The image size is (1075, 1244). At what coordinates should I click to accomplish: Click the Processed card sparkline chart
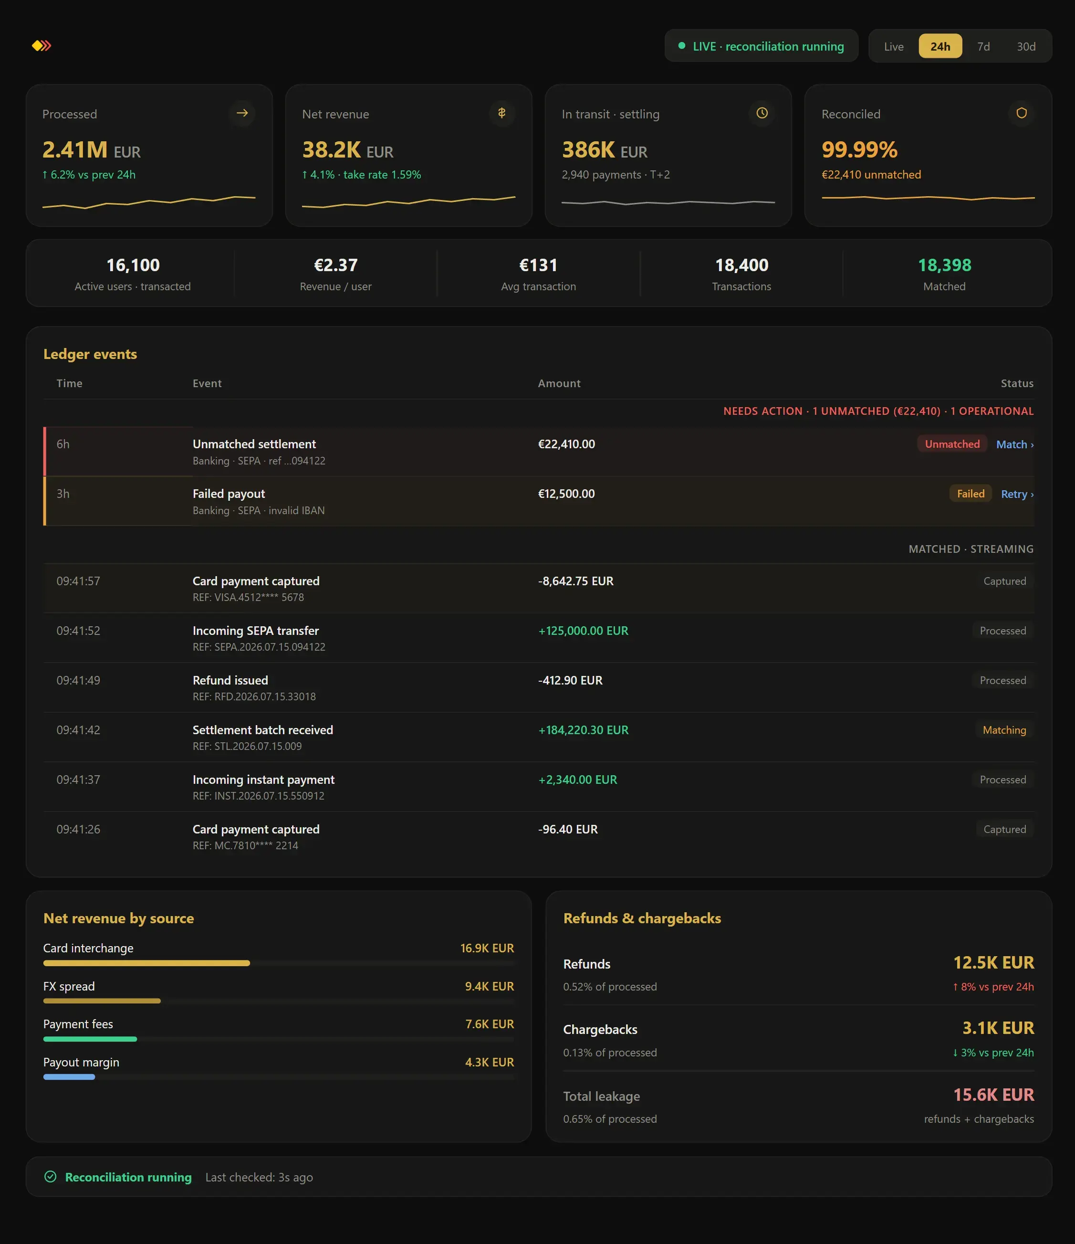149,202
